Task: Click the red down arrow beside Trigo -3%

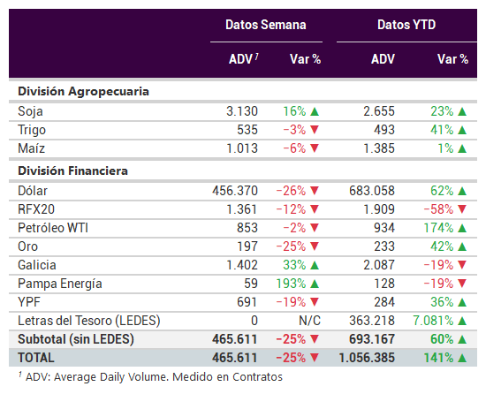Action: tap(315, 130)
